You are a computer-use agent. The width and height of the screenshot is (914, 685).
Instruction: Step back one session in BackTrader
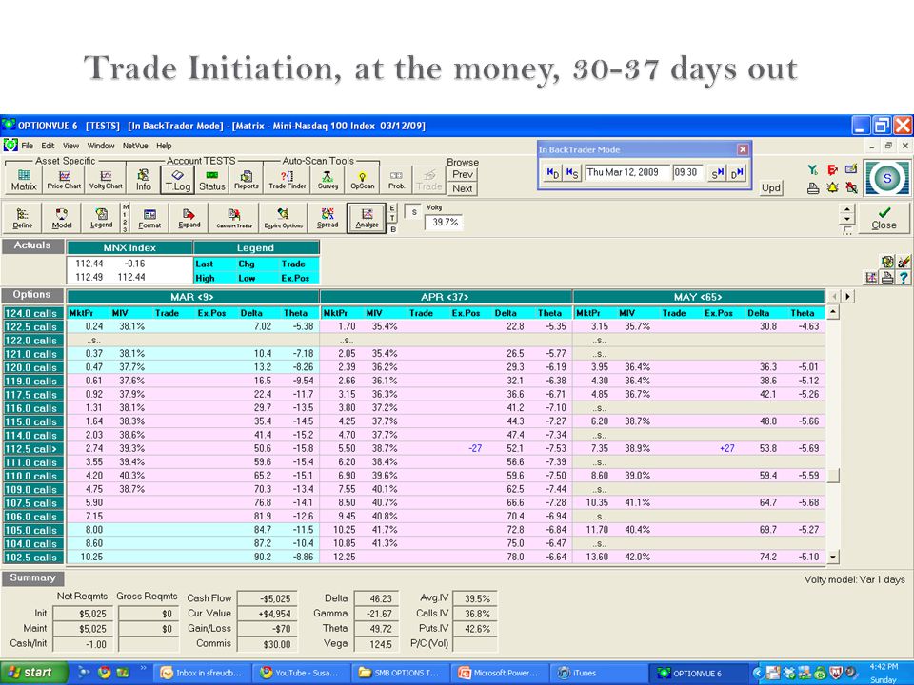pyautogui.click(x=572, y=172)
